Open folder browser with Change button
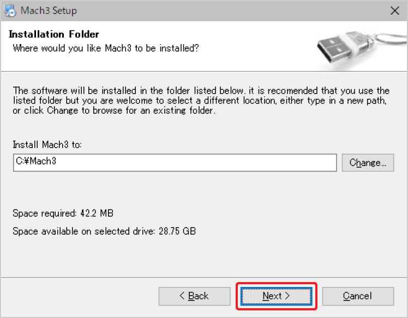 (368, 163)
